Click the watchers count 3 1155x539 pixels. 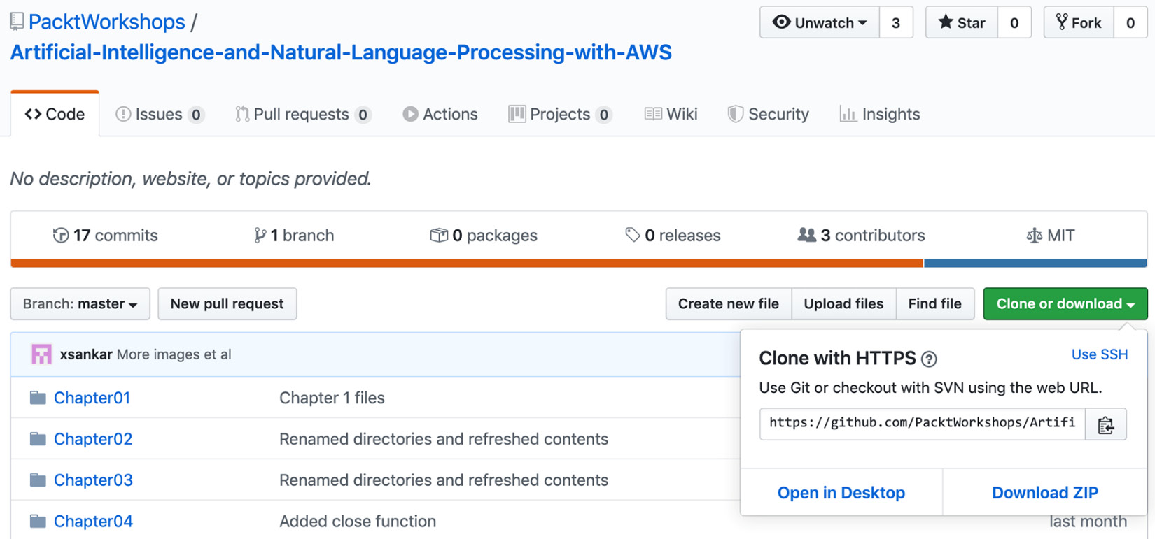pyautogui.click(x=896, y=23)
